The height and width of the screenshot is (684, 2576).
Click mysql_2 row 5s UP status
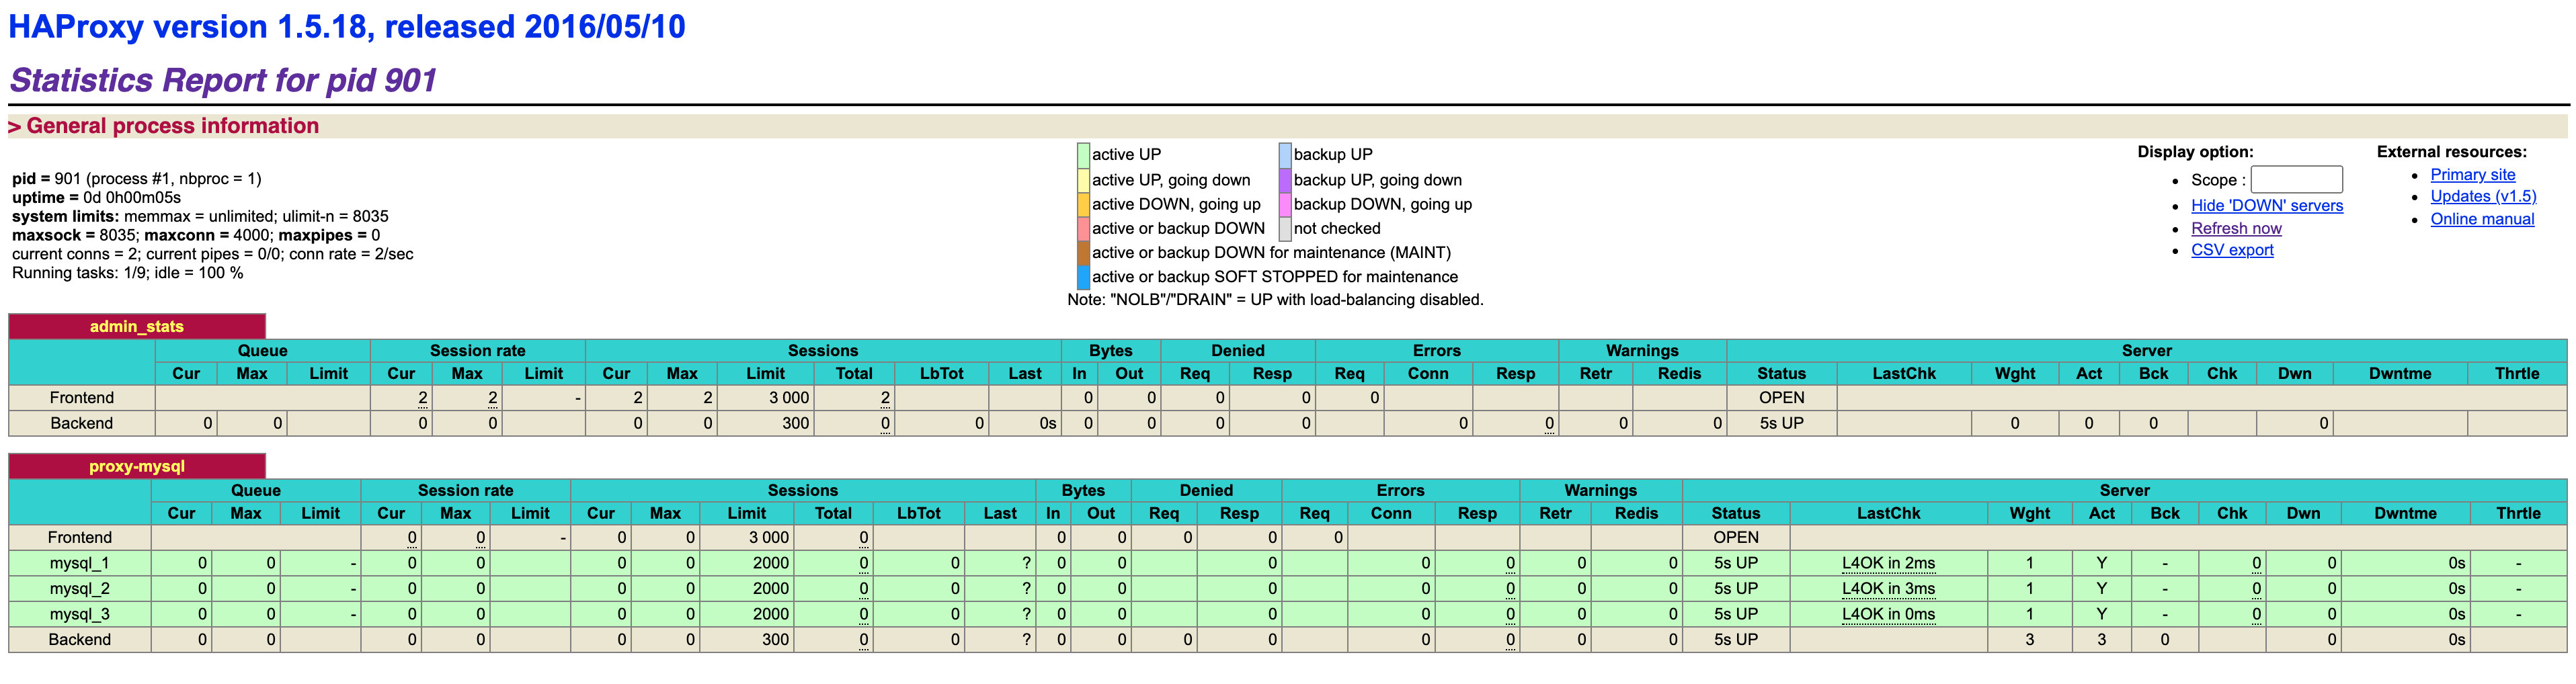coord(1736,589)
